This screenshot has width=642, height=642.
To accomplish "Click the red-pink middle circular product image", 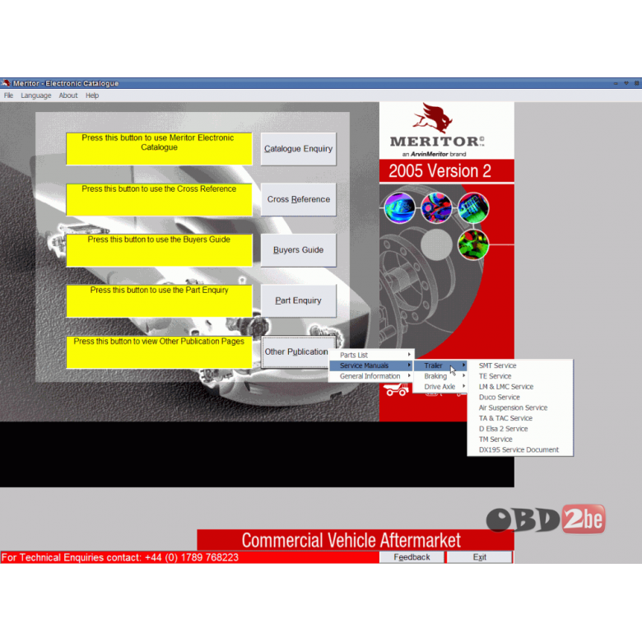I will pos(436,208).
